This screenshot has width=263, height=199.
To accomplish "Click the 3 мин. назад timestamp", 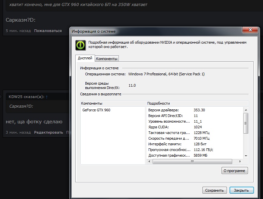I will [18, 132].
